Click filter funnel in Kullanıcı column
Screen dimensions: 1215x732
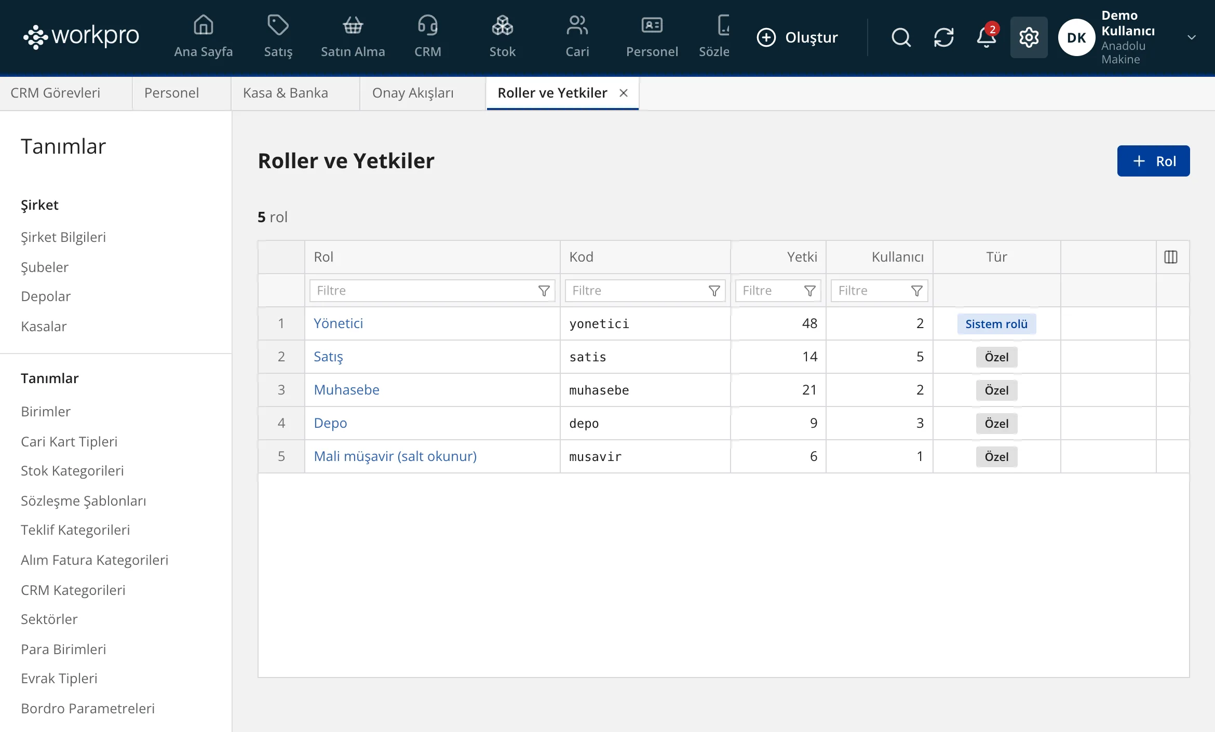point(916,291)
